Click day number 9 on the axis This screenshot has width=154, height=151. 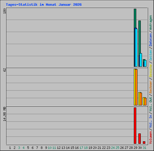pos(46,148)
